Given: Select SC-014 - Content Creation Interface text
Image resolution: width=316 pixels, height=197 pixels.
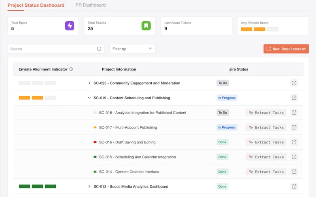Looking at the screenshot, I should coord(129,172).
